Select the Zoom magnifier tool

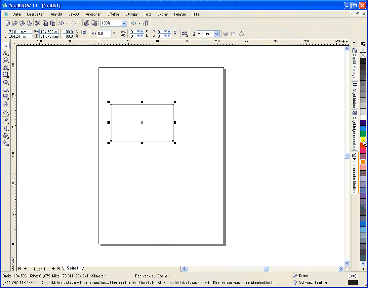coord(6,60)
